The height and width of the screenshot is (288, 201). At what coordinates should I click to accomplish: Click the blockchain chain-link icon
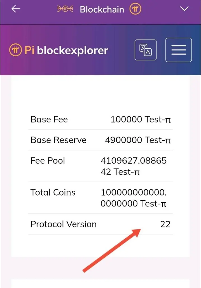pyautogui.click(x=65, y=9)
